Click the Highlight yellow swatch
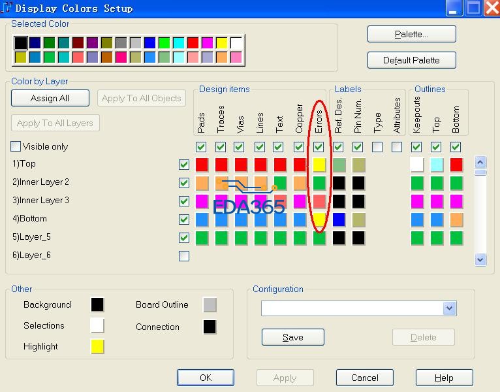The image size is (500, 392). point(97,347)
